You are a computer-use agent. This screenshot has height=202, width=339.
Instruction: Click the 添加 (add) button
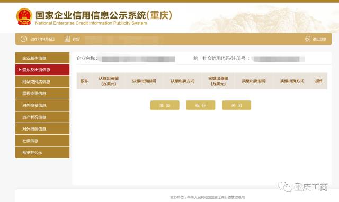(x=165, y=105)
